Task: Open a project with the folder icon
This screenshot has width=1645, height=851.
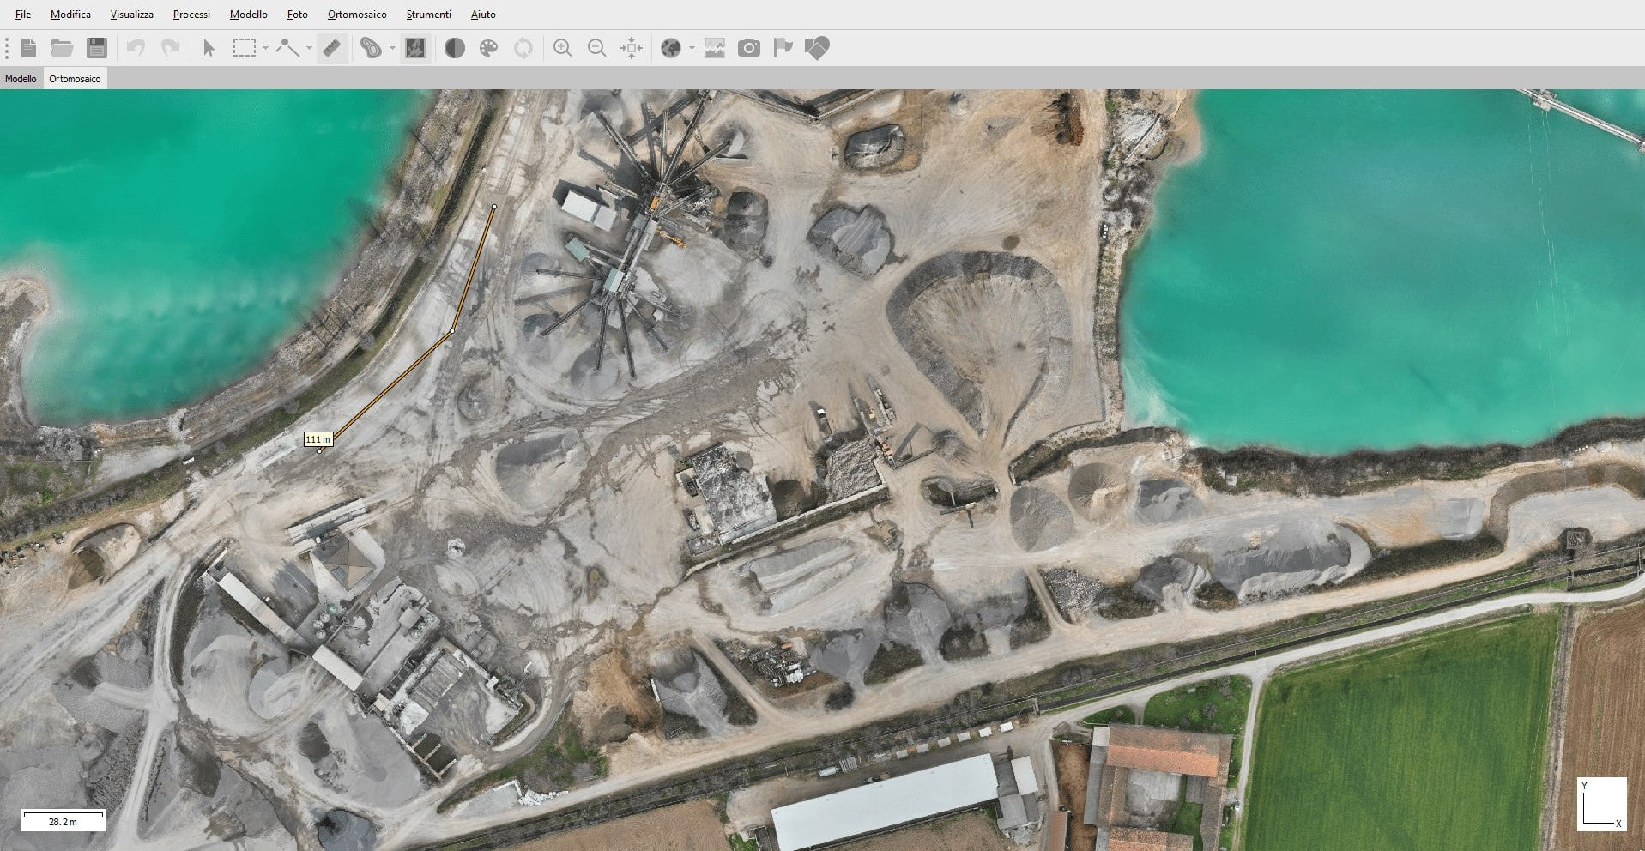Action: coord(62,48)
